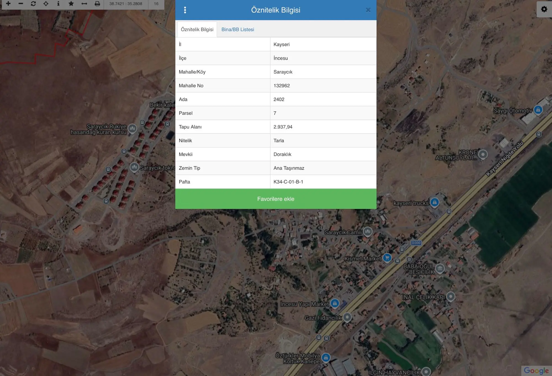
Task: Click the Saraycık toki marker icon
Action: click(x=134, y=167)
